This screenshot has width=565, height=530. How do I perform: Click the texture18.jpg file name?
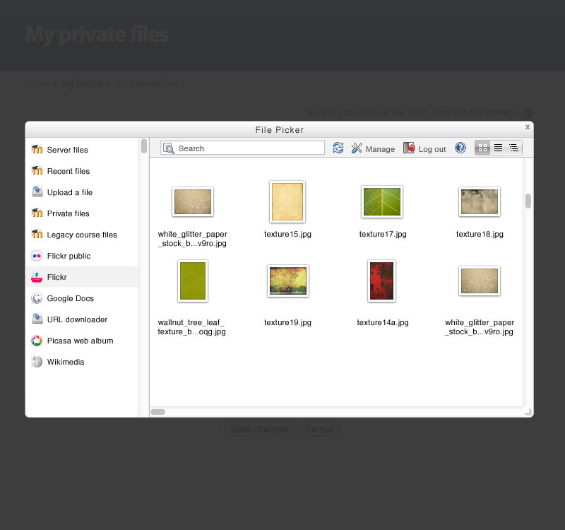(x=480, y=234)
